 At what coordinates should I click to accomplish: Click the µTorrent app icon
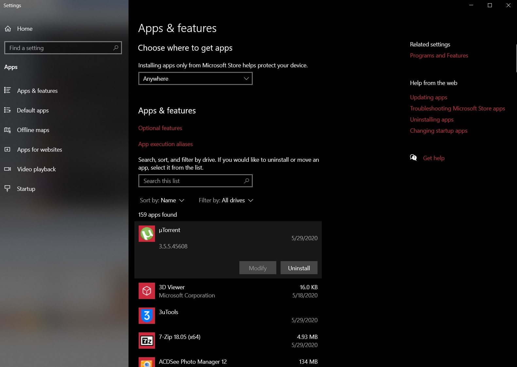pos(147,234)
